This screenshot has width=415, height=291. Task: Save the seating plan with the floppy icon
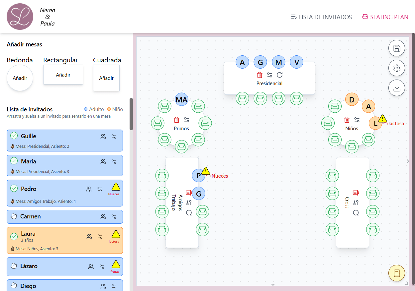(x=397, y=48)
